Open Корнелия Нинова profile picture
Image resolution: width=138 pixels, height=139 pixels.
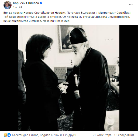point(8,5)
